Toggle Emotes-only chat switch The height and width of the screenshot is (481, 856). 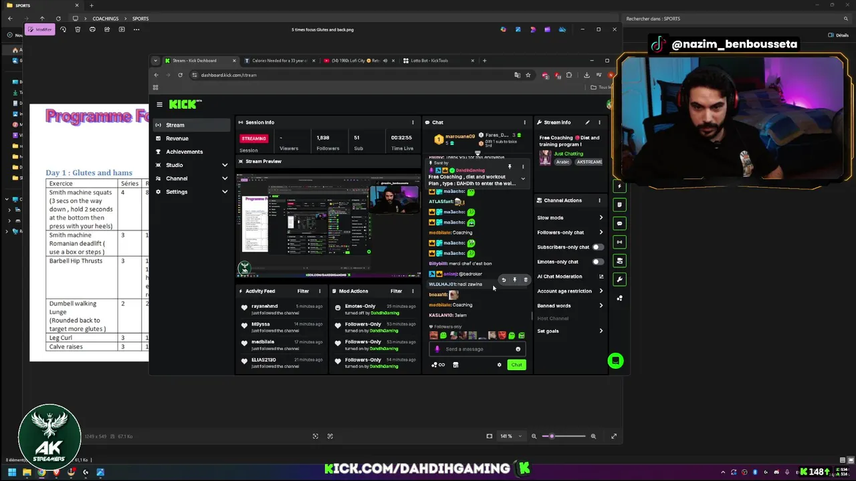[x=597, y=262]
